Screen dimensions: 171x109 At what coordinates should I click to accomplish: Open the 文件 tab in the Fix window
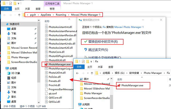(79, 67)
